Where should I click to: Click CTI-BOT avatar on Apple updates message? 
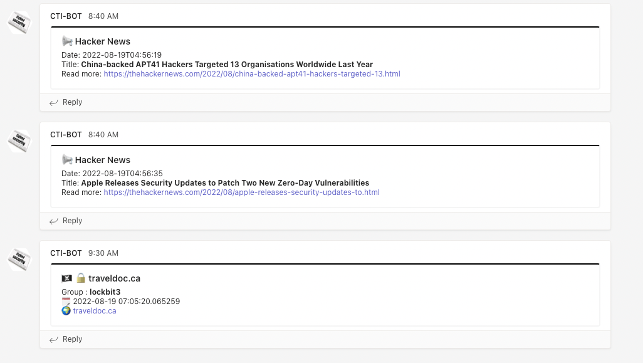click(19, 141)
